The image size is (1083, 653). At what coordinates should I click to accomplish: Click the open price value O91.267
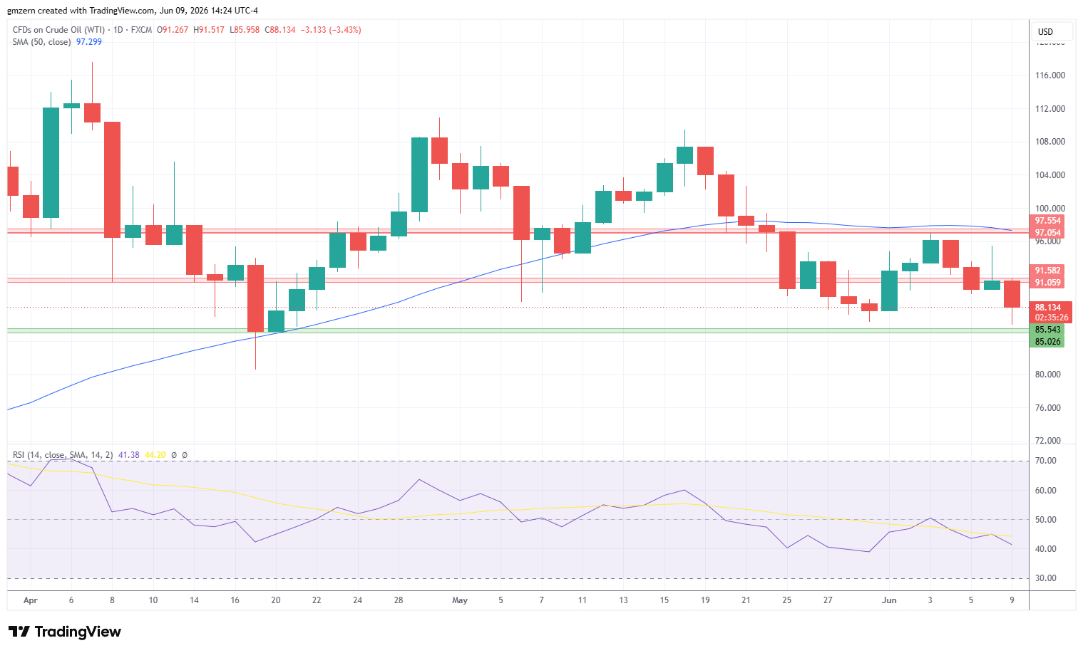coord(173,30)
